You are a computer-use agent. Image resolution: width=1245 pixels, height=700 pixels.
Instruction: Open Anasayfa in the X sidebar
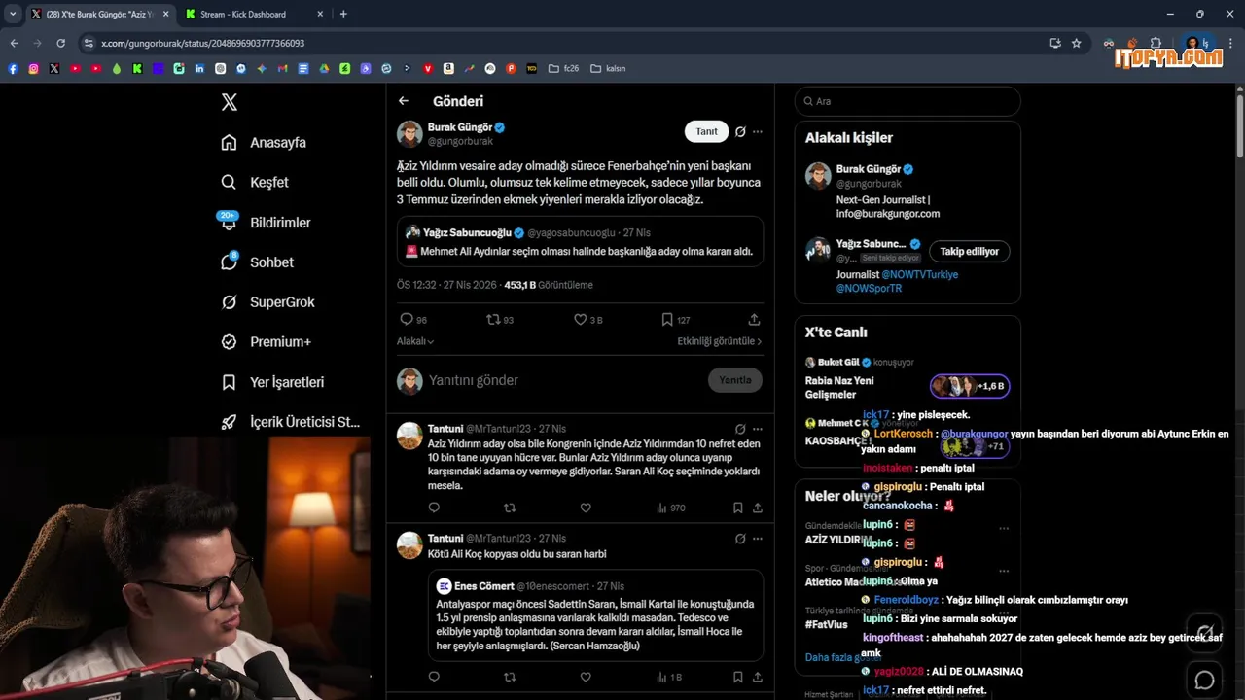coord(264,142)
